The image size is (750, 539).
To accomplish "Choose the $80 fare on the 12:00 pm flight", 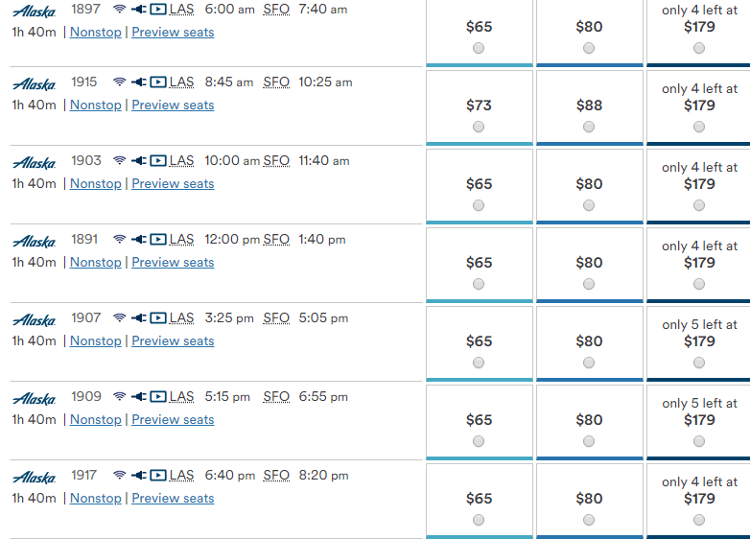I will click(x=589, y=284).
